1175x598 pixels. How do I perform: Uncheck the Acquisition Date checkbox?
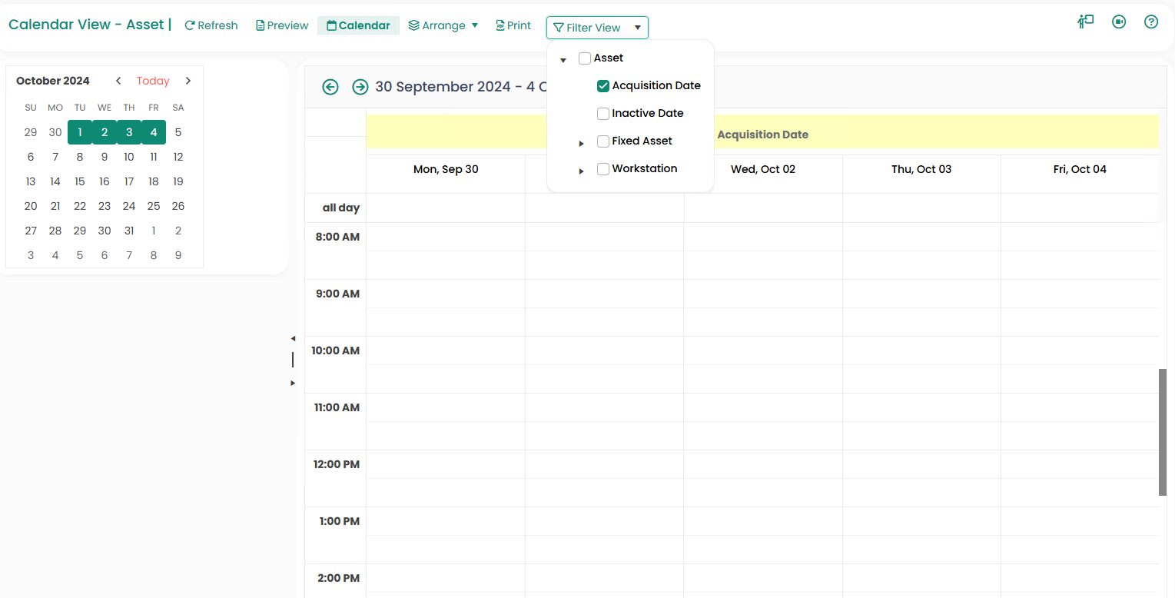click(603, 86)
